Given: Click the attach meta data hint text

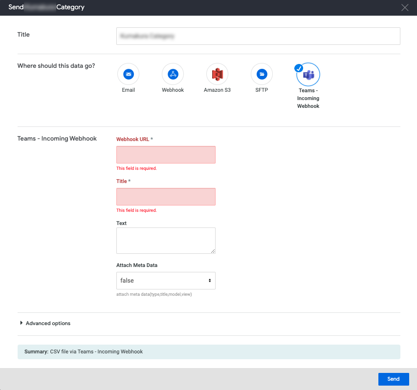Looking at the screenshot, I should (154, 294).
